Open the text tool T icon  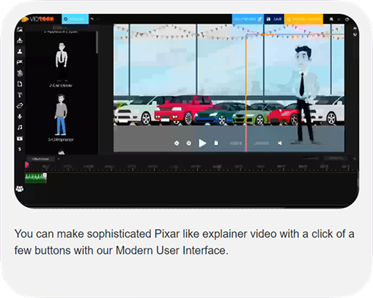tap(20, 94)
